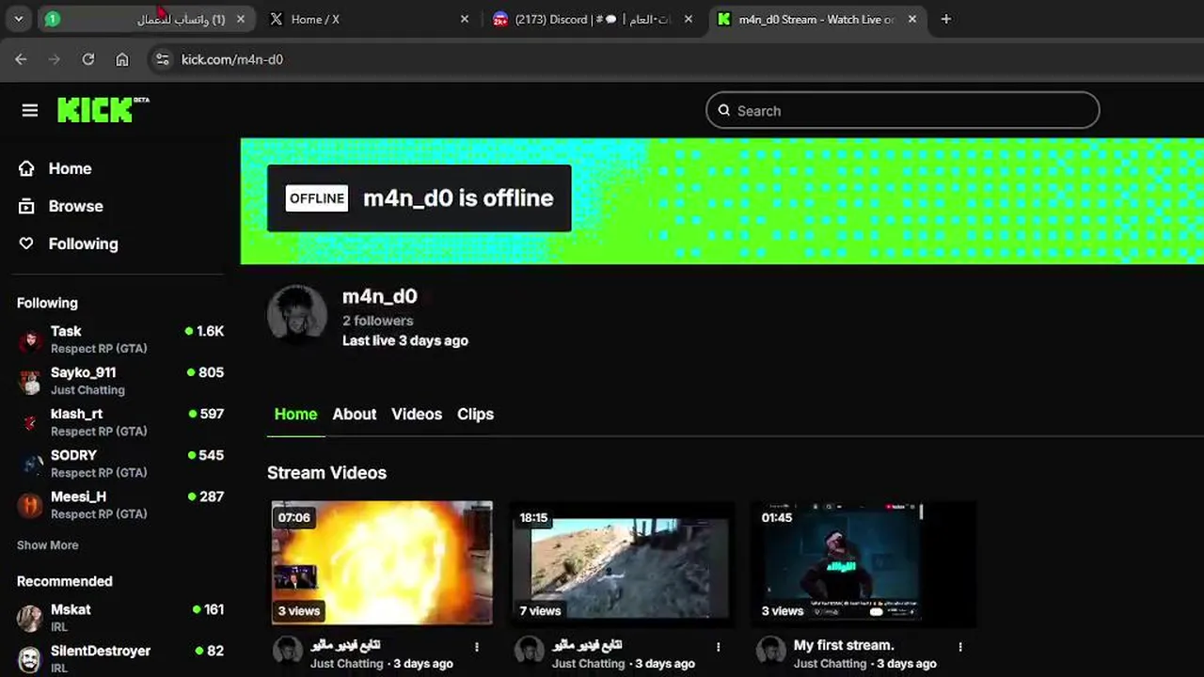The width and height of the screenshot is (1204, 677).
Task: Click the browser home icon
Action: (122, 59)
